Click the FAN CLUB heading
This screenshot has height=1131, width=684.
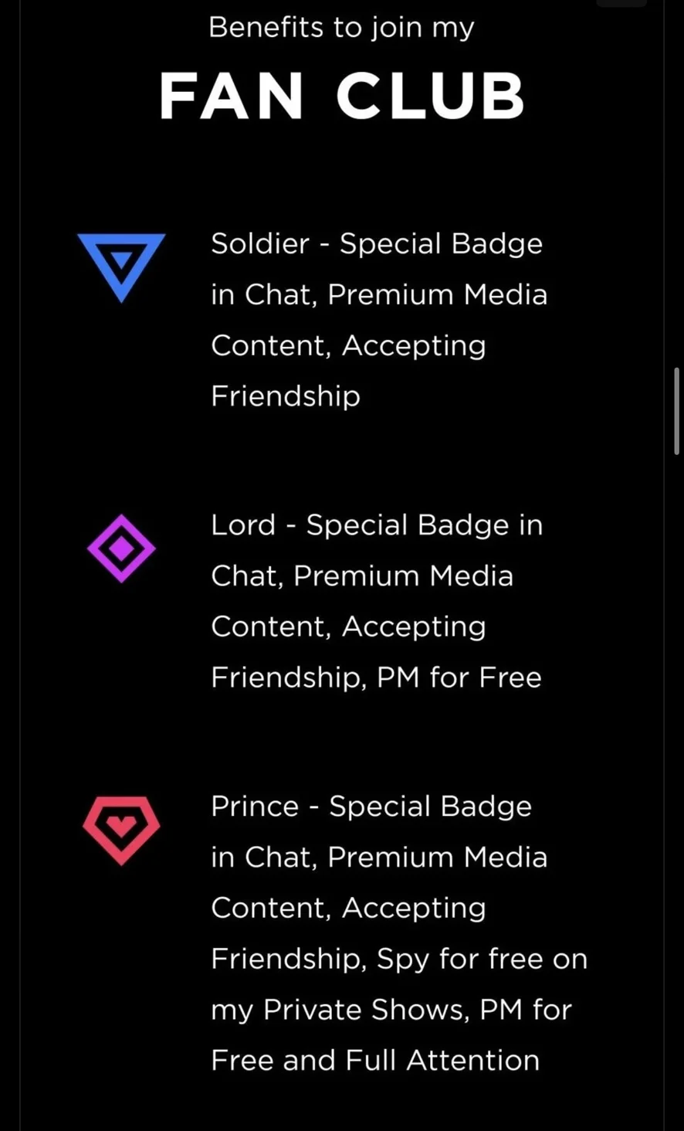click(x=342, y=97)
